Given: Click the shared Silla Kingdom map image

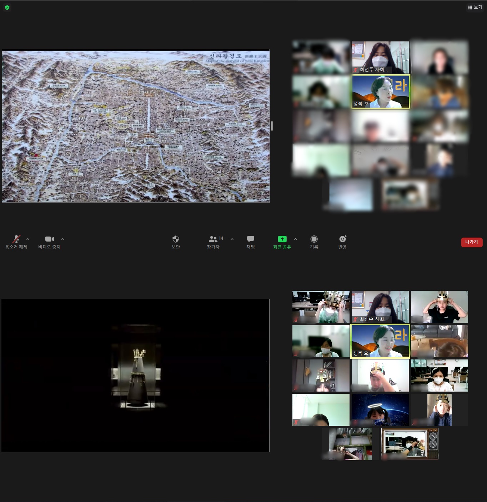Looking at the screenshot, I should pyautogui.click(x=136, y=126).
